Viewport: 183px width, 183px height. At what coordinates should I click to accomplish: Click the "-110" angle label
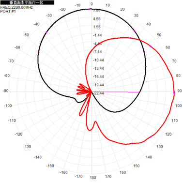point(12,121)
